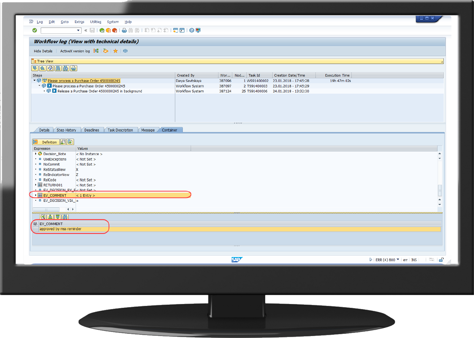This screenshot has width=474, height=338.
Task: Click the ActiveX version log button
Action: pyautogui.click(x=75, y=51)
